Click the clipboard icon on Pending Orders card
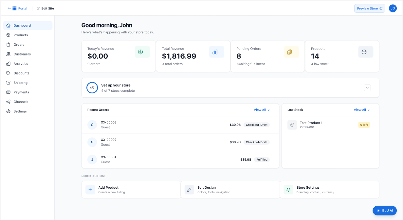 click(x=289, y=52)
